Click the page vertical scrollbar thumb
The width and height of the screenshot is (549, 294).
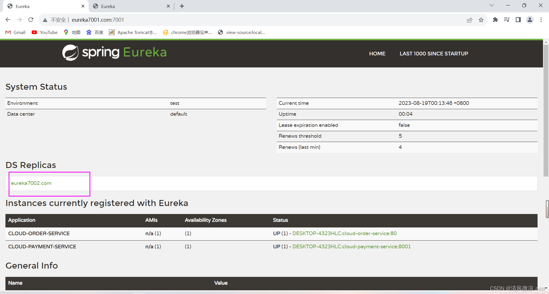tap(546, 110)
